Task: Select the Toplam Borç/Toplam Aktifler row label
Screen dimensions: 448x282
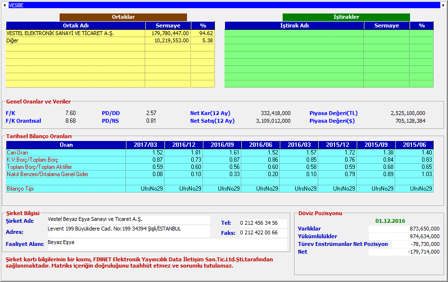Action: (x=39, y=167)
